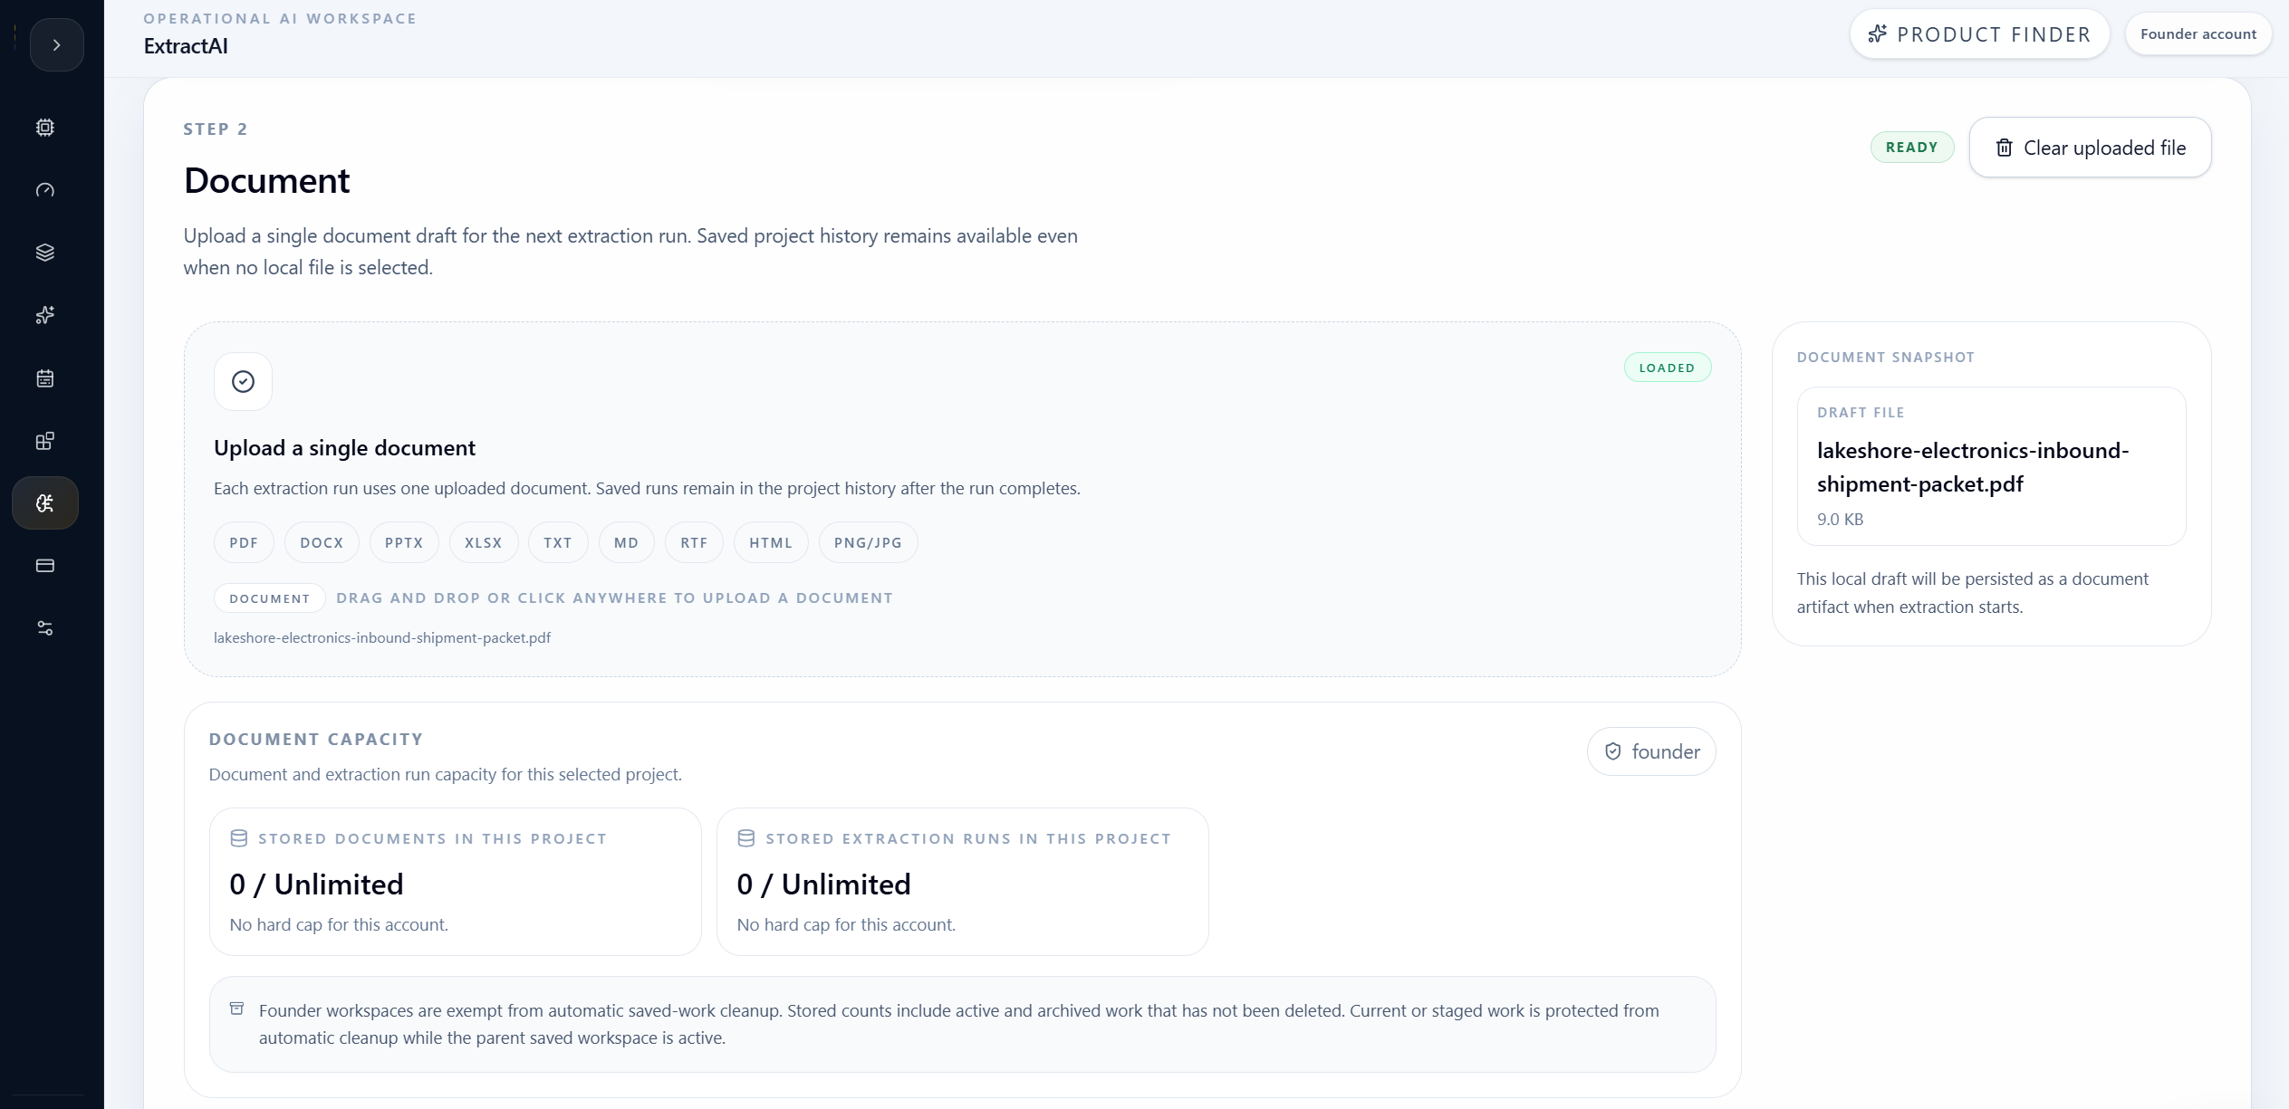
Task: Open the sparkles sidebar icon
Action: (45, 315)
